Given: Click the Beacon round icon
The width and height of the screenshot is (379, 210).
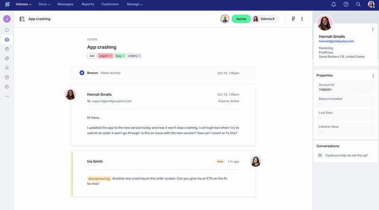Looking at the screenshot, I should click(x=82, y=73).
